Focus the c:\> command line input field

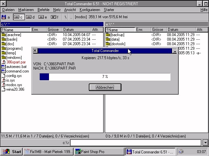(x=136, y=143)
